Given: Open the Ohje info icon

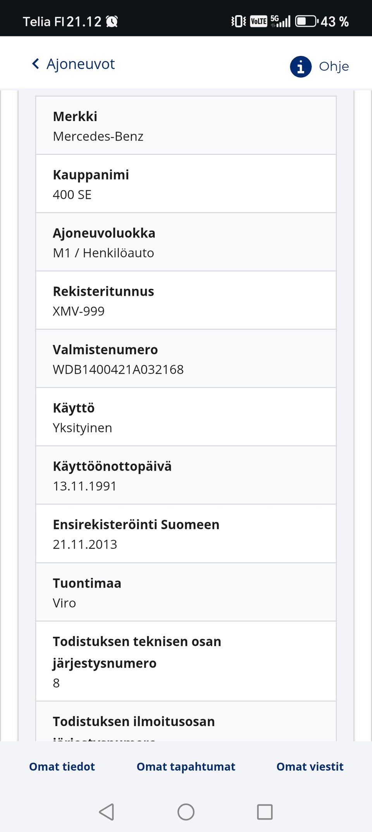Looking at the screenshot, I should click(x=301, y=66).
